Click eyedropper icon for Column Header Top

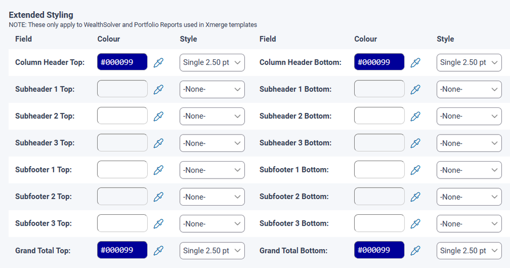159,62
